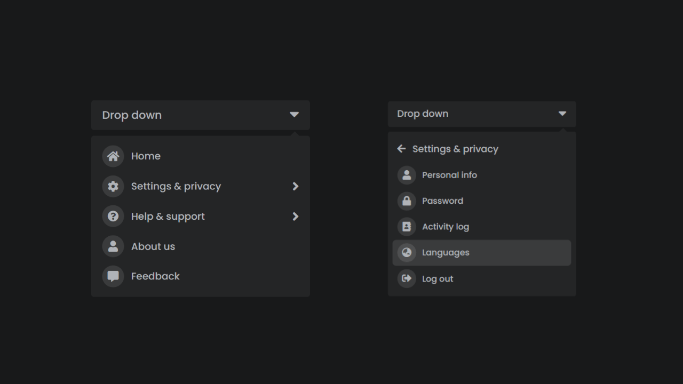This screenshot has width=683, height=384.
Task: Click the Password lock icon
Action: click(407, 201)
